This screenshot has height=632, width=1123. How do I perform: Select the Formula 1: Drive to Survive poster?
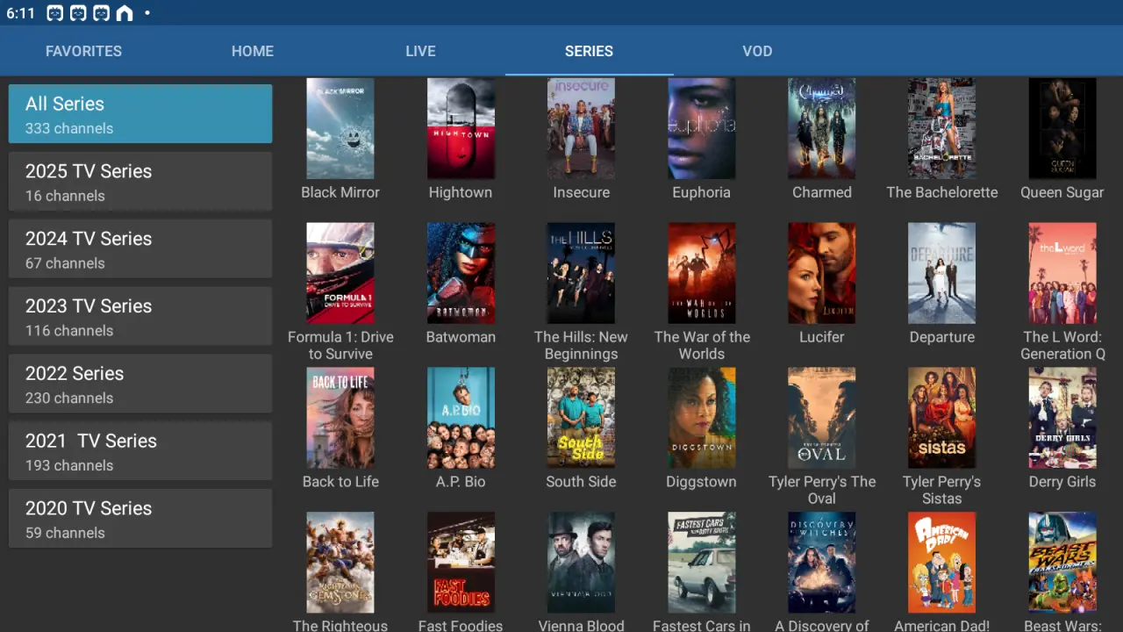click(340, 273)
